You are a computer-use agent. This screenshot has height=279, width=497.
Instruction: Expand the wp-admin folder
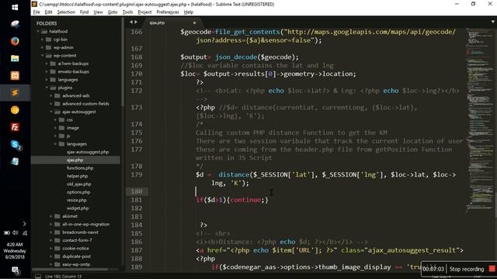pos(42,47)
